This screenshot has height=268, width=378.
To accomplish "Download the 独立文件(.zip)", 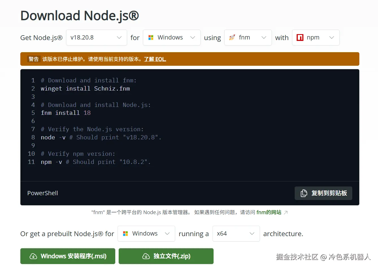I will [x=166, y=256].
